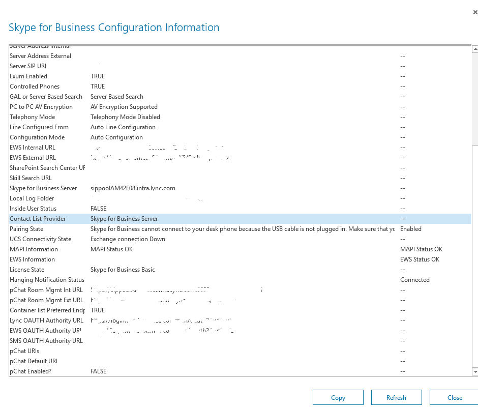Click the sippoolAM42E08.infra.lync.com server value

coord(133,188)
